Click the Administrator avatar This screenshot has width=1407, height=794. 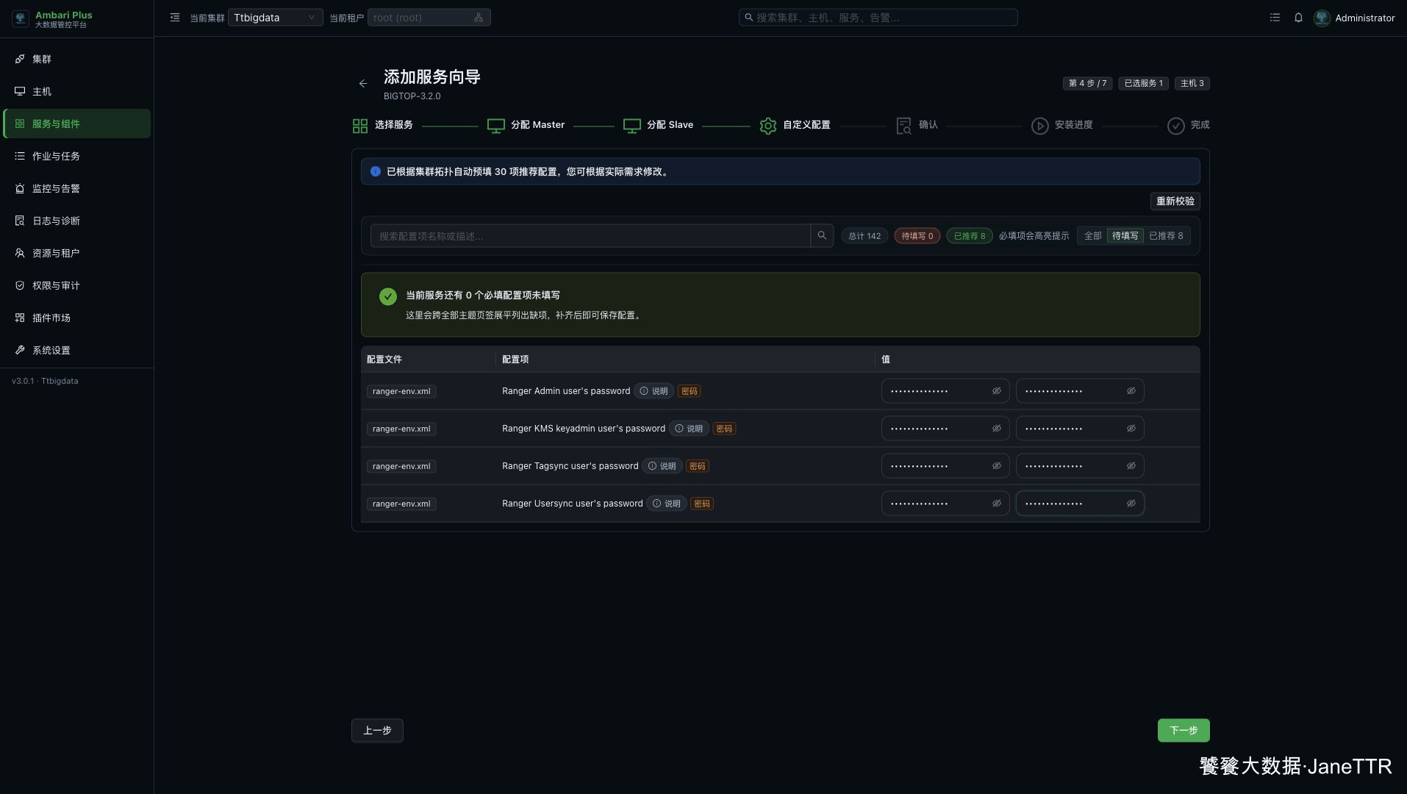(1322, 18)
